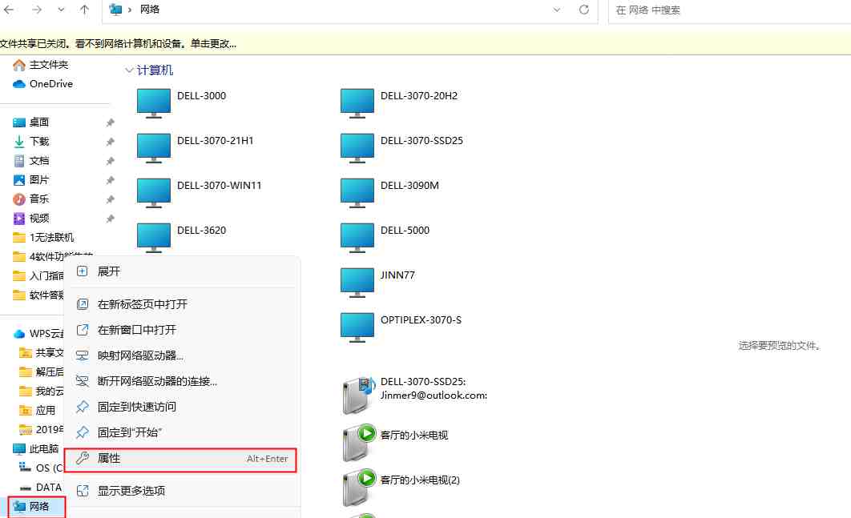
Task: Open the 应用 folder in sidebar
Action: [38, 411]
